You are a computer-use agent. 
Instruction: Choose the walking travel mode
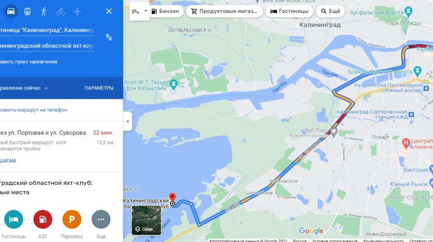coord(44,11)
